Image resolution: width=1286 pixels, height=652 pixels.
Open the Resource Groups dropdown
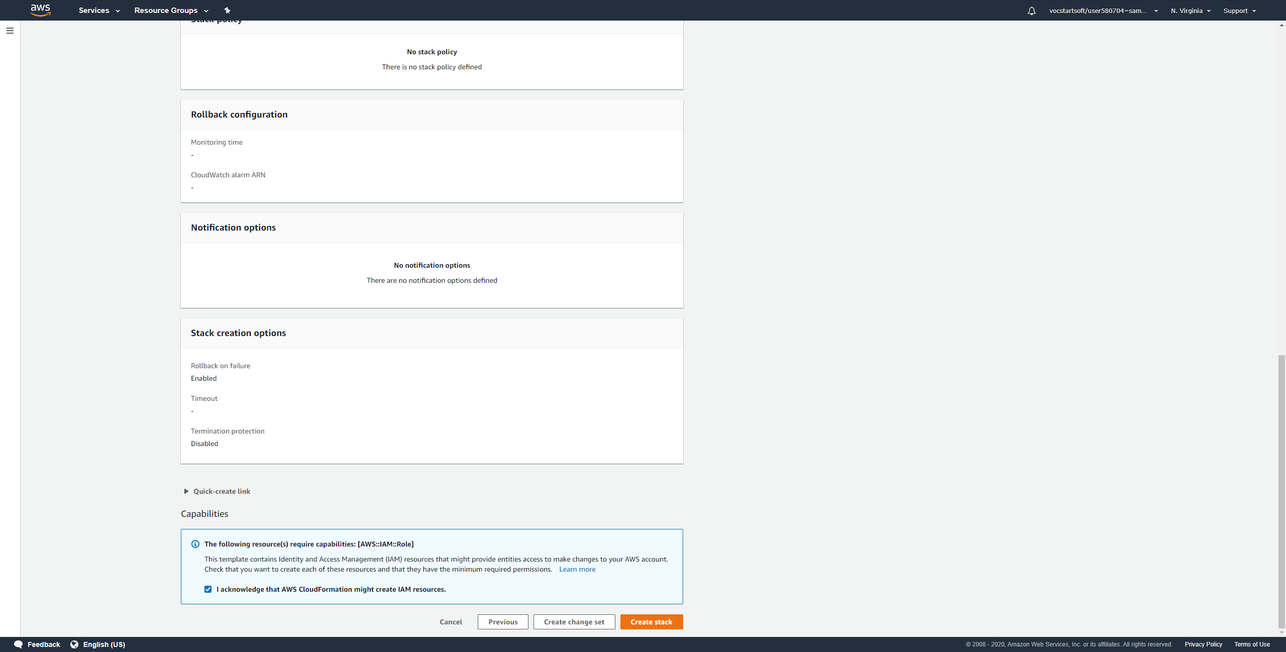coord(171,10)
